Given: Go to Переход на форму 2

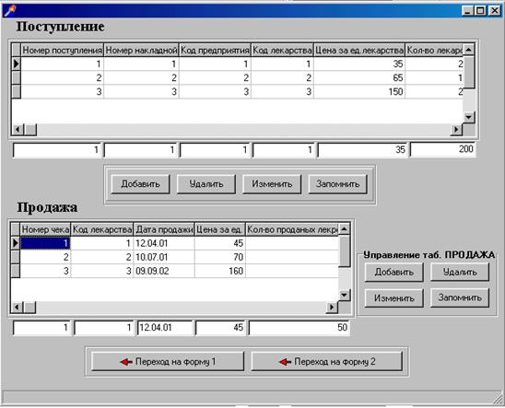Looking at the screenshot, I should 326,361.
